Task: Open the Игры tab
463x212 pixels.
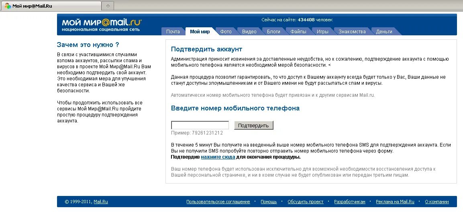Action: tap(322, 32)
